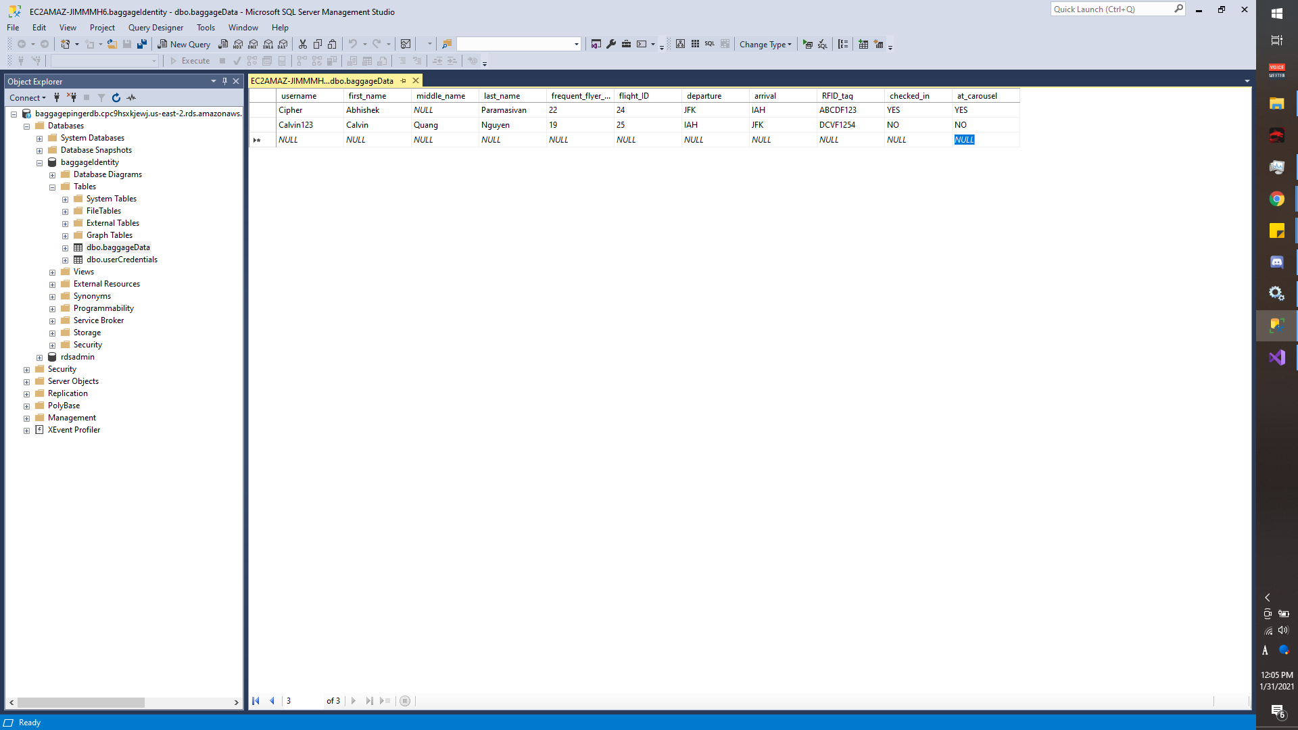The height and width of the screenshot is (730, 1298).
Task: Click the Execute SQL toolbar icon
Action: click(x=807, y=44)
